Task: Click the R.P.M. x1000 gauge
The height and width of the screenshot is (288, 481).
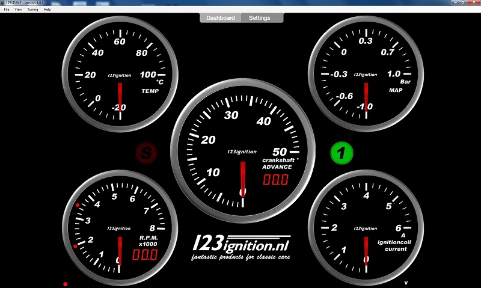Action: coord(120,226)
